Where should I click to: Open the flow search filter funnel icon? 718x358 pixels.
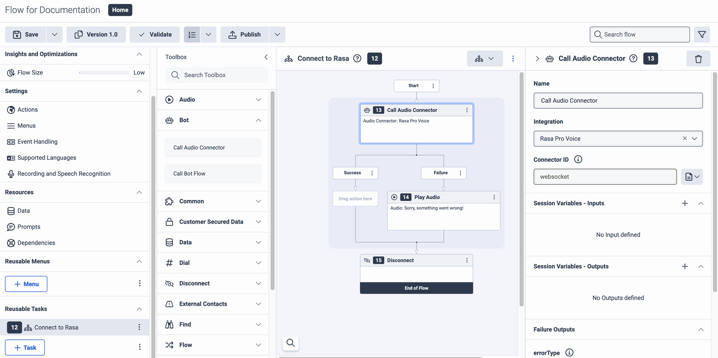[702, 34]
